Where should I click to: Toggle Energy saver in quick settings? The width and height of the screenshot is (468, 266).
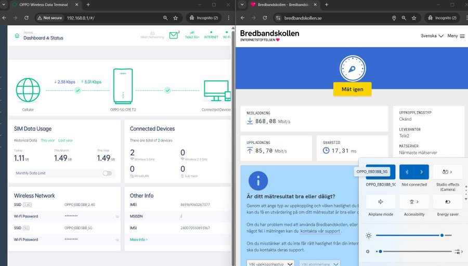coord(447,202)
